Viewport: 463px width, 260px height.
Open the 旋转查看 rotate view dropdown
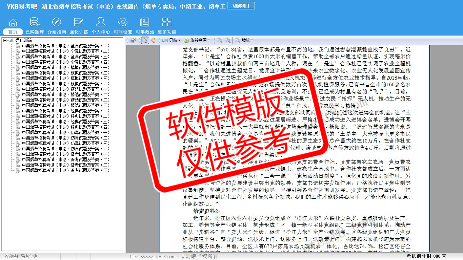tap(197, 40)
